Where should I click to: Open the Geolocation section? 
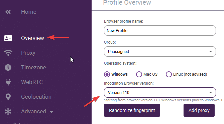point(36,97)
